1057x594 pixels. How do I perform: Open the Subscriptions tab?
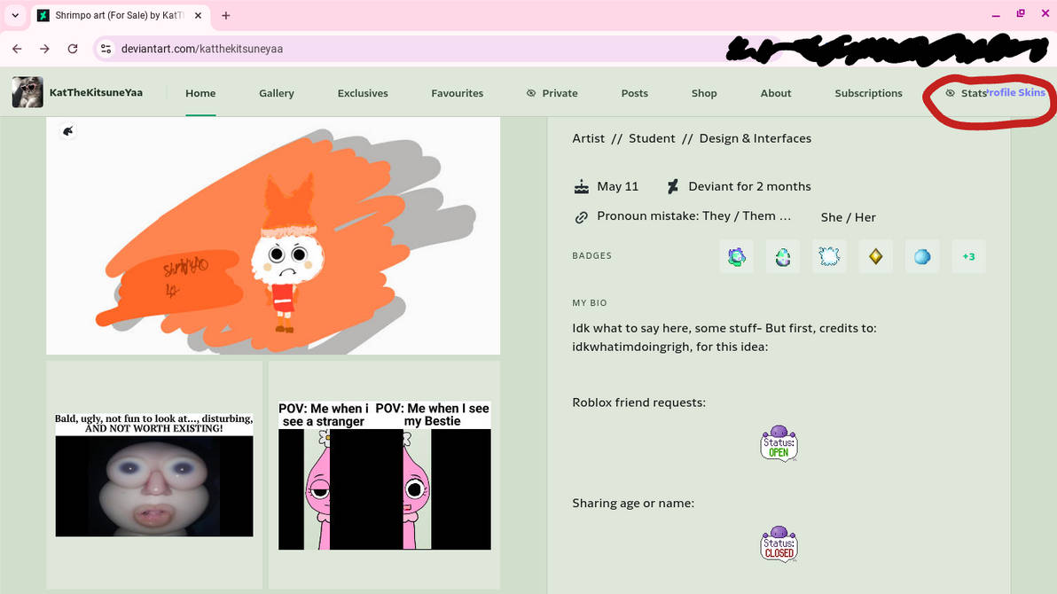(868, 93)
